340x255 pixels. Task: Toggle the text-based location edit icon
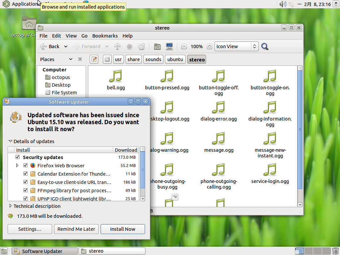tap(94, 59)
